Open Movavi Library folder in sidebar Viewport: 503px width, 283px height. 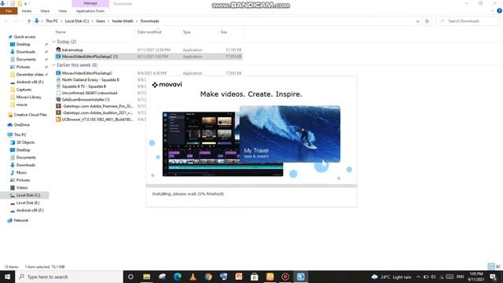[28, 97]
